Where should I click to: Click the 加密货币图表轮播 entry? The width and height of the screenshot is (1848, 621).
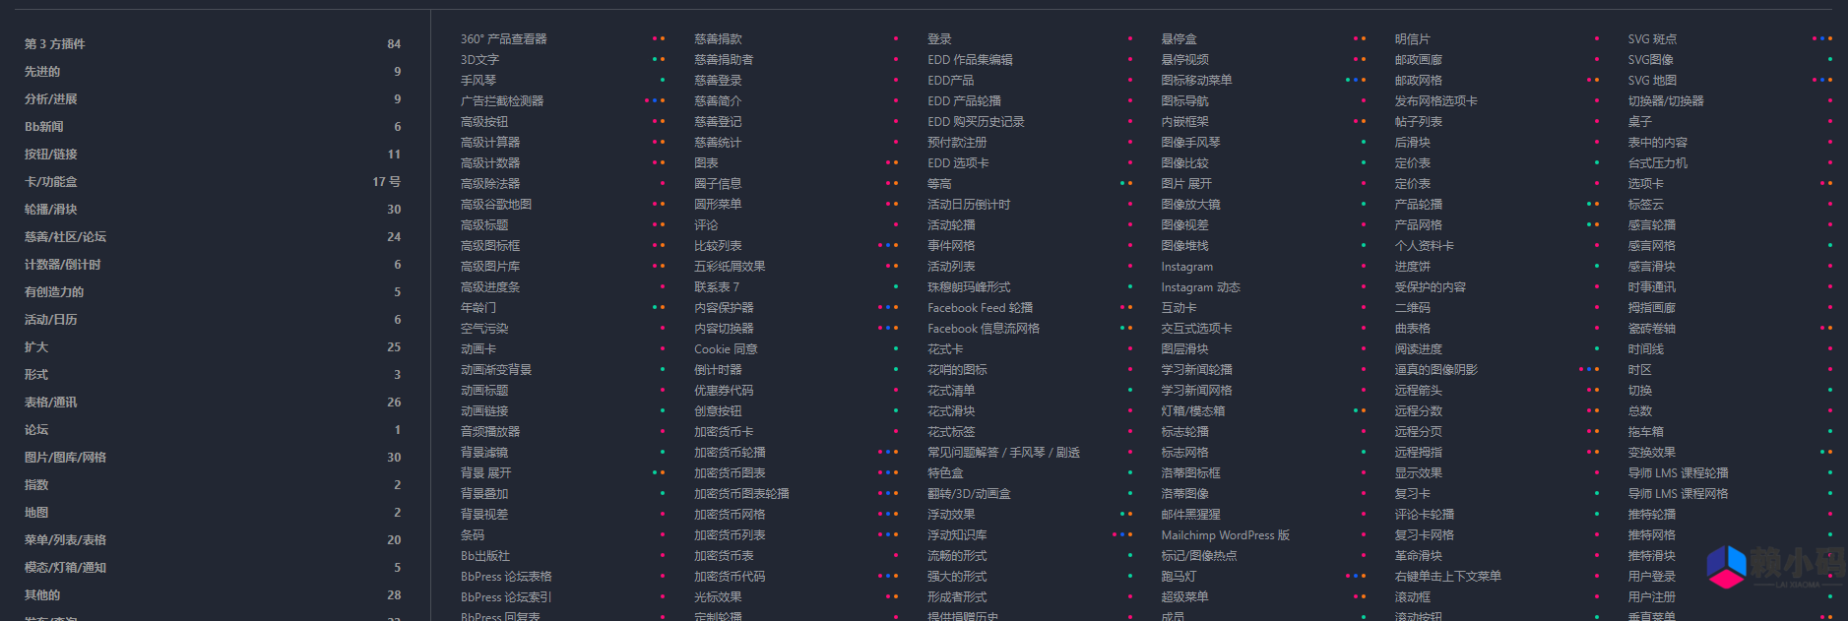click(x=741, y=494)
